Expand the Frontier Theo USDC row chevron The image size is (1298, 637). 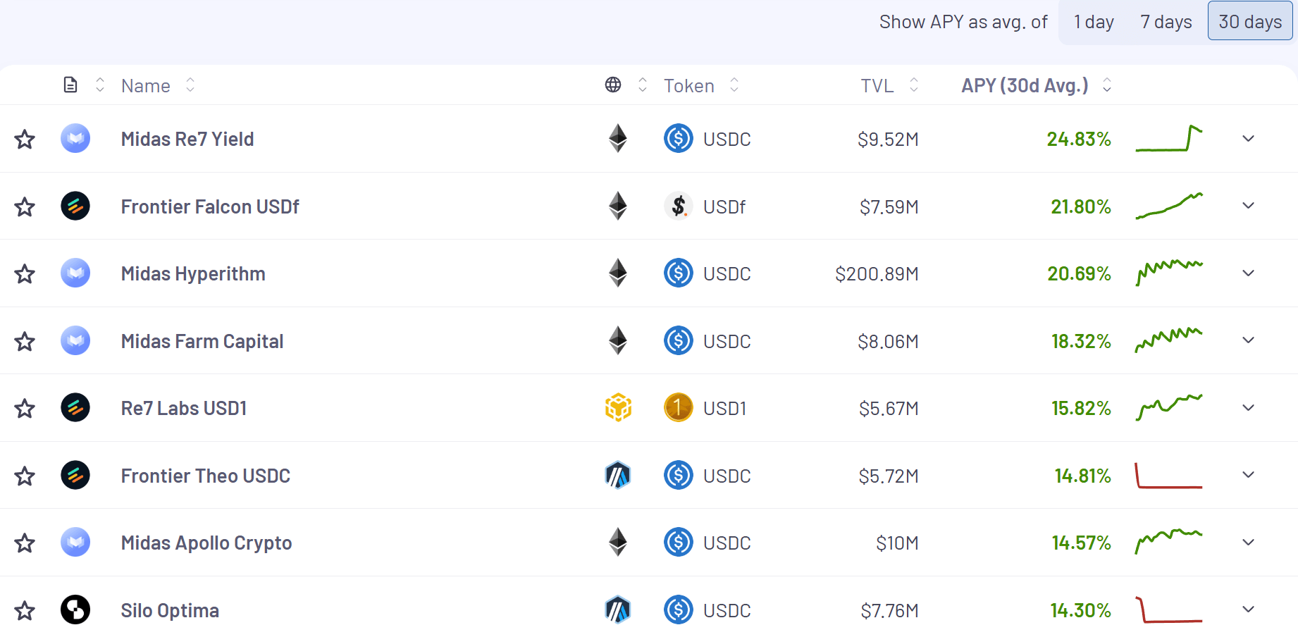pyautogui.click(x=1248, y=476)
